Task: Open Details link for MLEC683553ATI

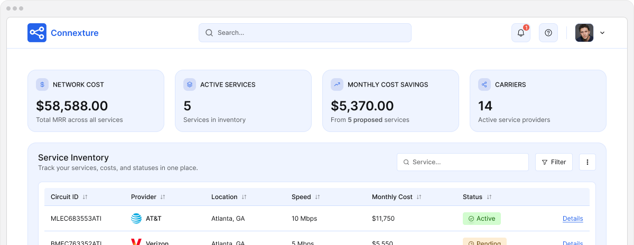Action: tap(573, 219)
